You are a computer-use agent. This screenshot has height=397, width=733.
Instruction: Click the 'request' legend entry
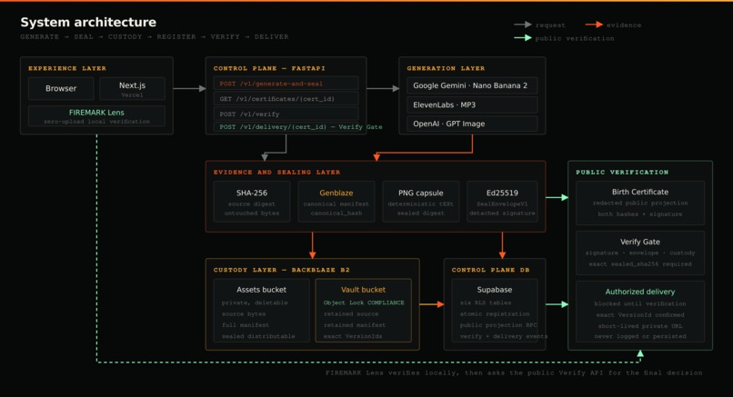coord(539,25)
